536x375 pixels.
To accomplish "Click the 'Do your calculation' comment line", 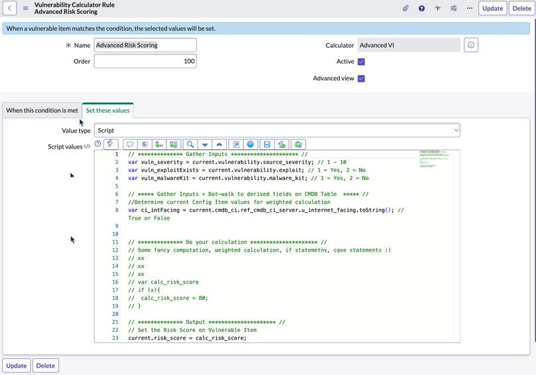I will coord(228,242).
